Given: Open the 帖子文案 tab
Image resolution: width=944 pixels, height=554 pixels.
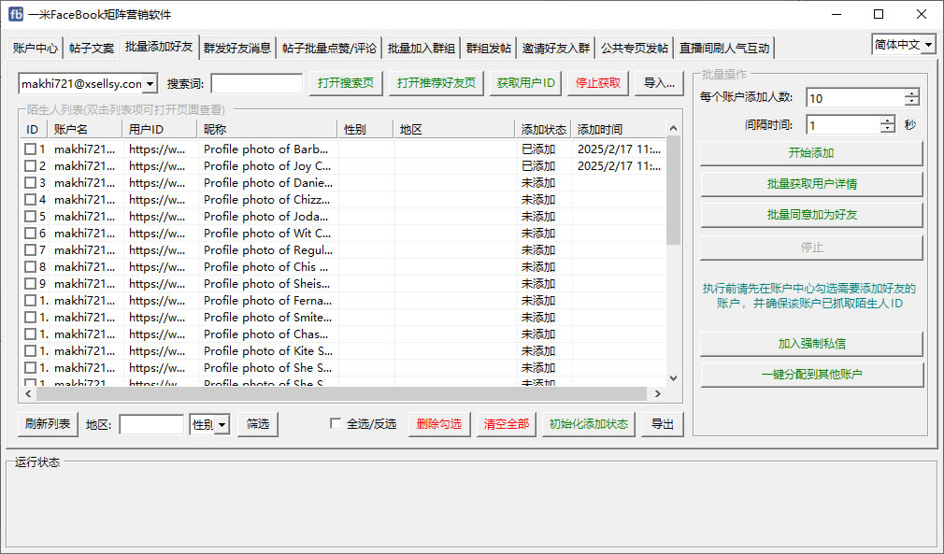Looking at the screenshot, I should (92, 49).
